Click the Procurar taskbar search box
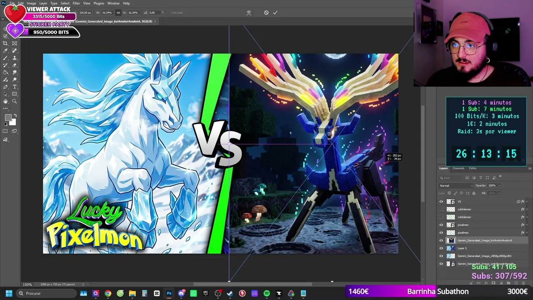This screenshot has height=300, width=533. 46,293
